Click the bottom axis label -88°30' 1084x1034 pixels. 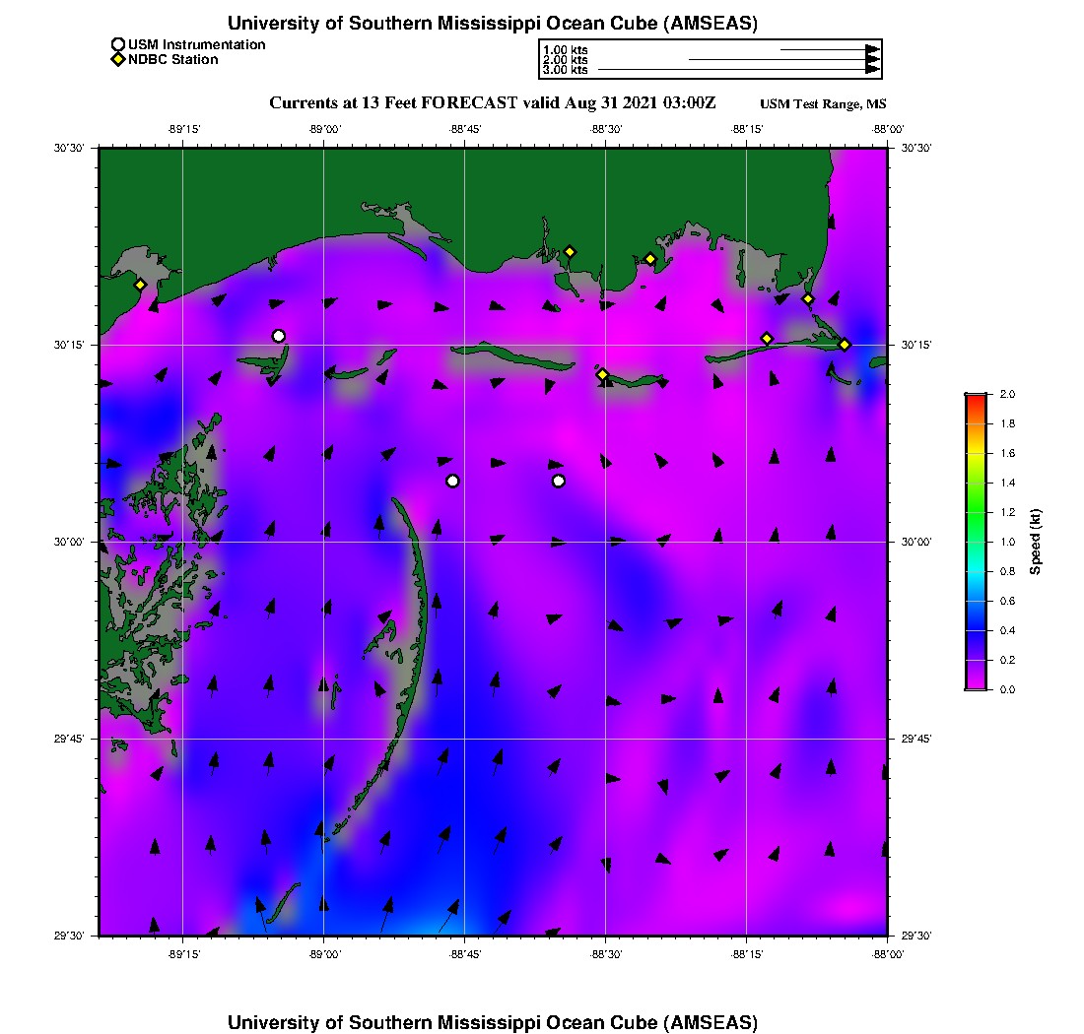[x=606, y=954]
